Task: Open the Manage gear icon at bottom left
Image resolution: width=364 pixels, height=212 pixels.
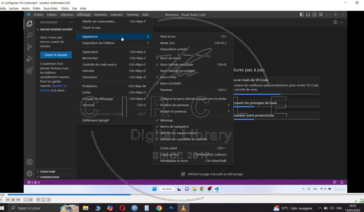Action: [x=29, y=173]
